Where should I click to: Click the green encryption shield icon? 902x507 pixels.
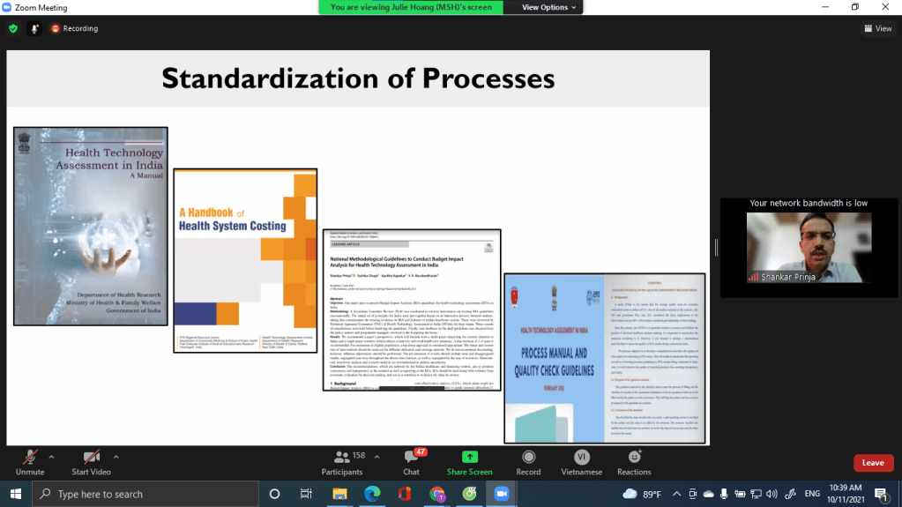click(x=13, y=28)
